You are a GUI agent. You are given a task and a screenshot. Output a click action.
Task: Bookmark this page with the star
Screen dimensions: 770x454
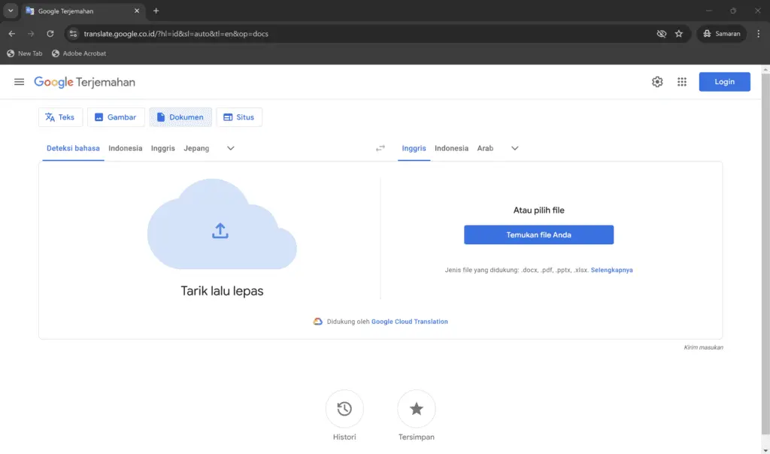pos(679,34)
